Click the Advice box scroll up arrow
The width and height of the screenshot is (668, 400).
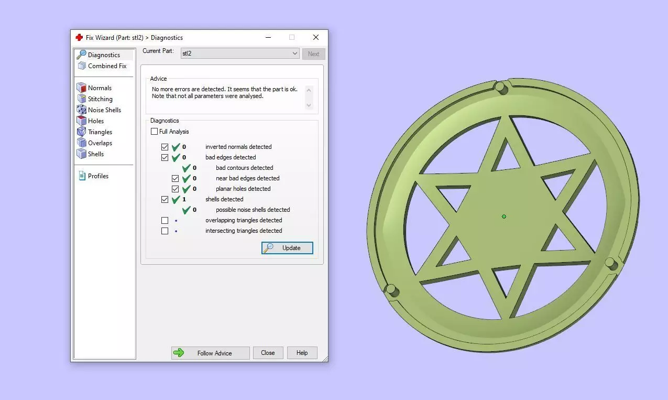309,90
